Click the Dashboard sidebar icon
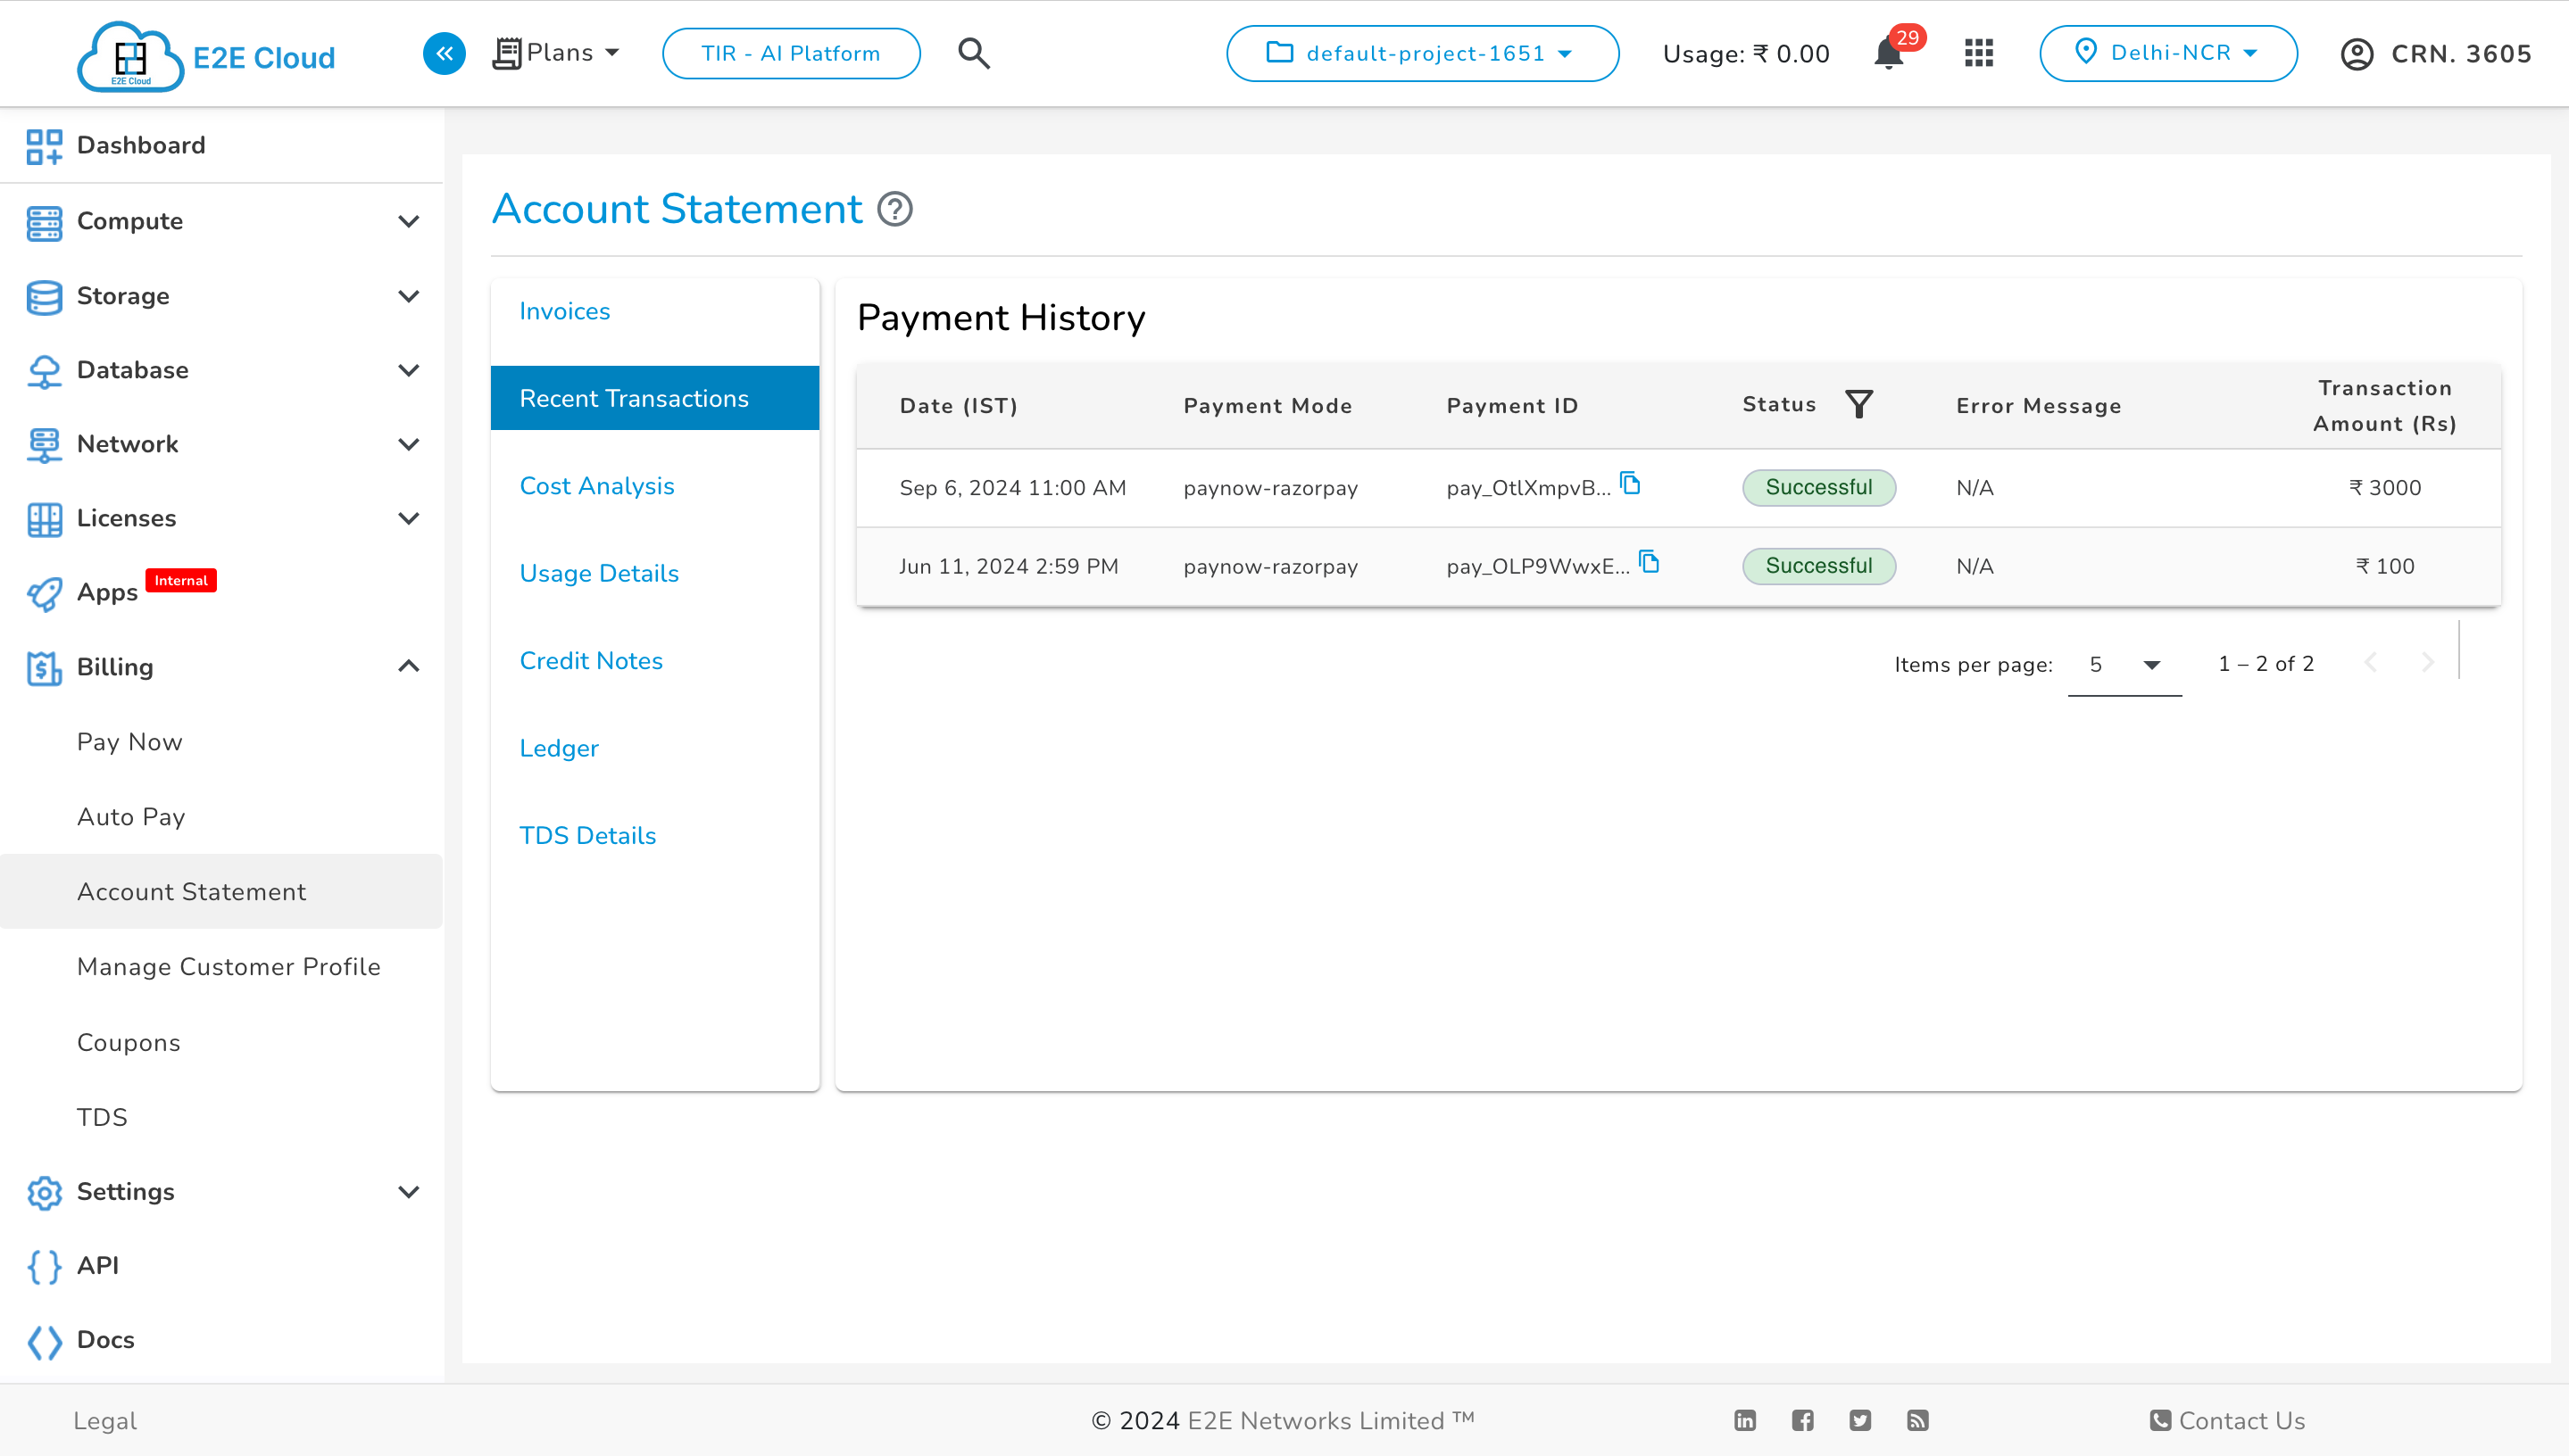The width and height of the screenshot is (2569, 1456). click(x=44, y=146)
